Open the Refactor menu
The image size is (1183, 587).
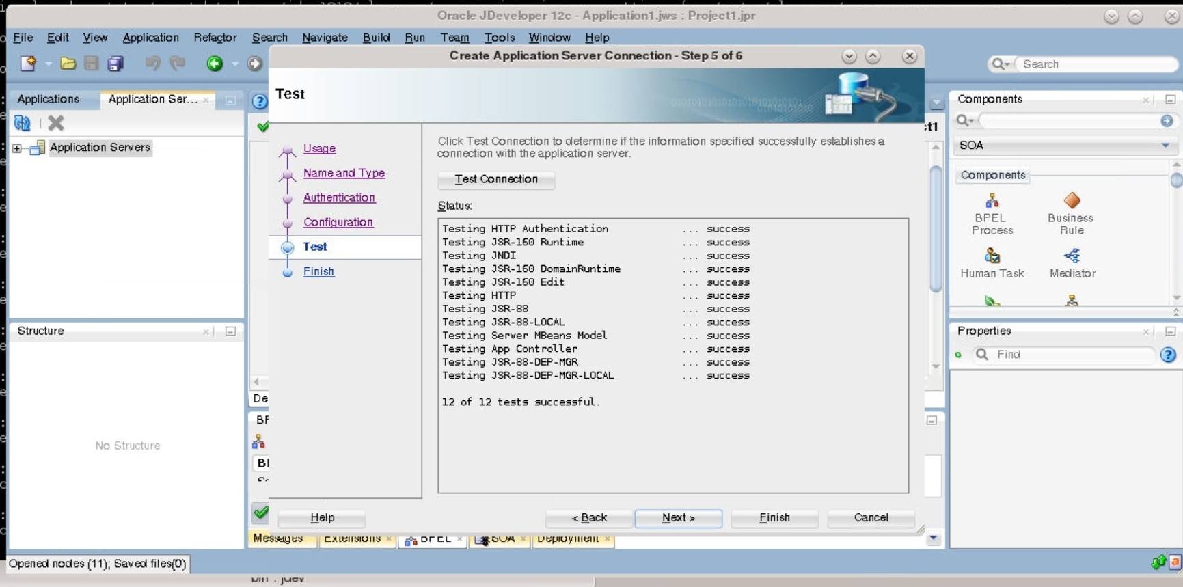[215, 38]
